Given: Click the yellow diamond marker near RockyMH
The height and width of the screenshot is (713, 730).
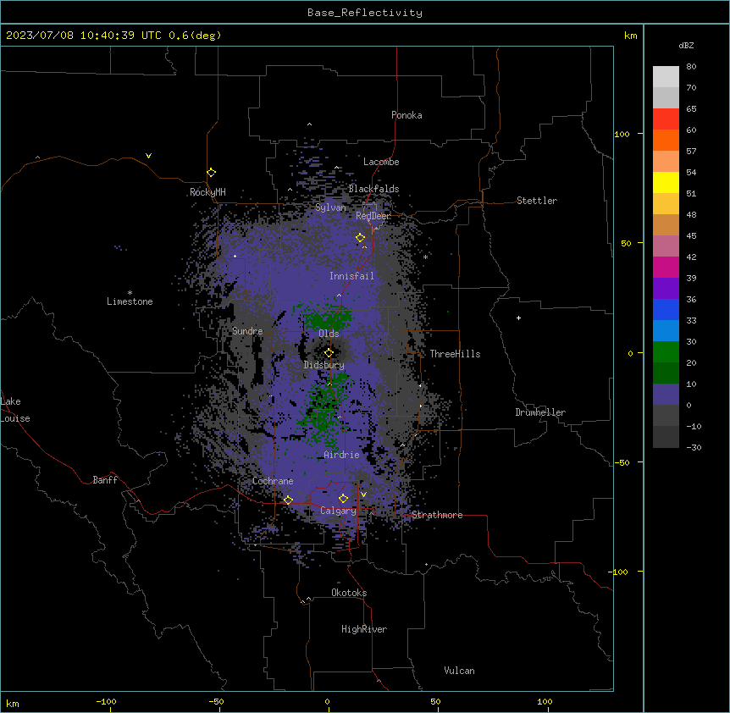Looking at the screenshot, I should [211, 173].
